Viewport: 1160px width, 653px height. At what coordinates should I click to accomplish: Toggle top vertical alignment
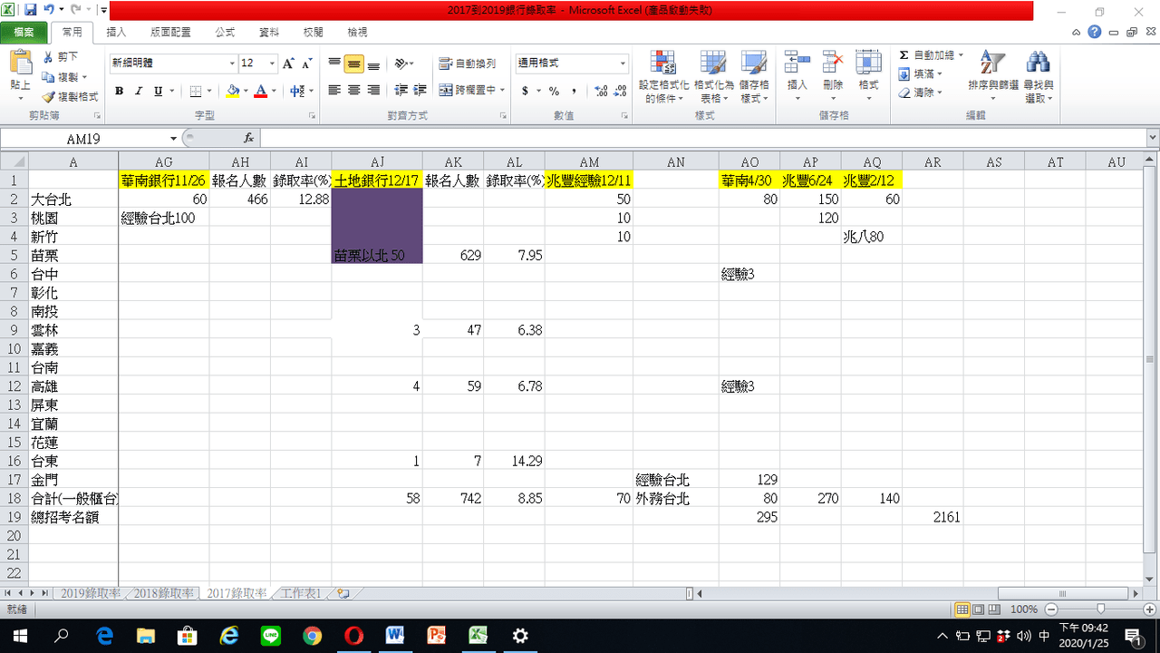(x=334, y=63)
